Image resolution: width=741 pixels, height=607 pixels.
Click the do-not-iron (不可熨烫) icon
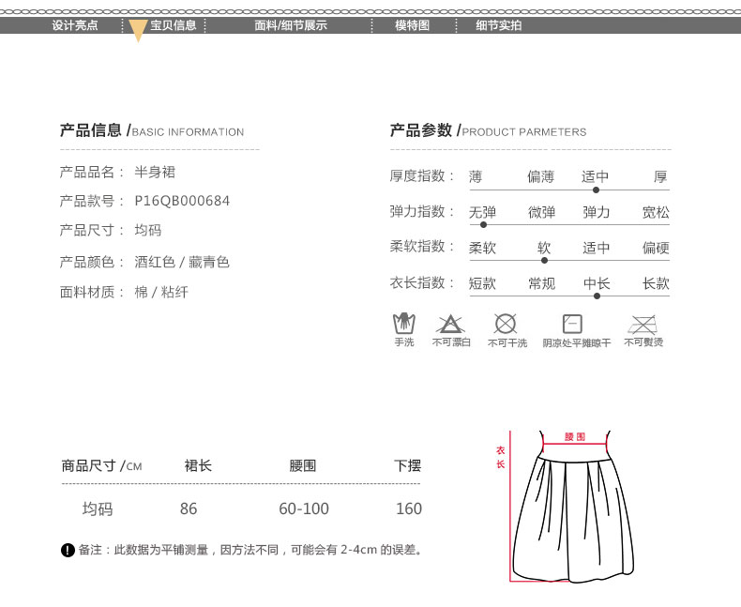(x=643, y=325)
